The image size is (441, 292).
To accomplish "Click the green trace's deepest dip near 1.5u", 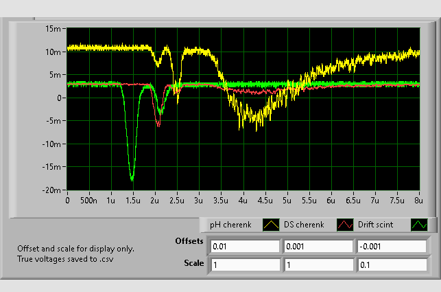I will (132, 179).
